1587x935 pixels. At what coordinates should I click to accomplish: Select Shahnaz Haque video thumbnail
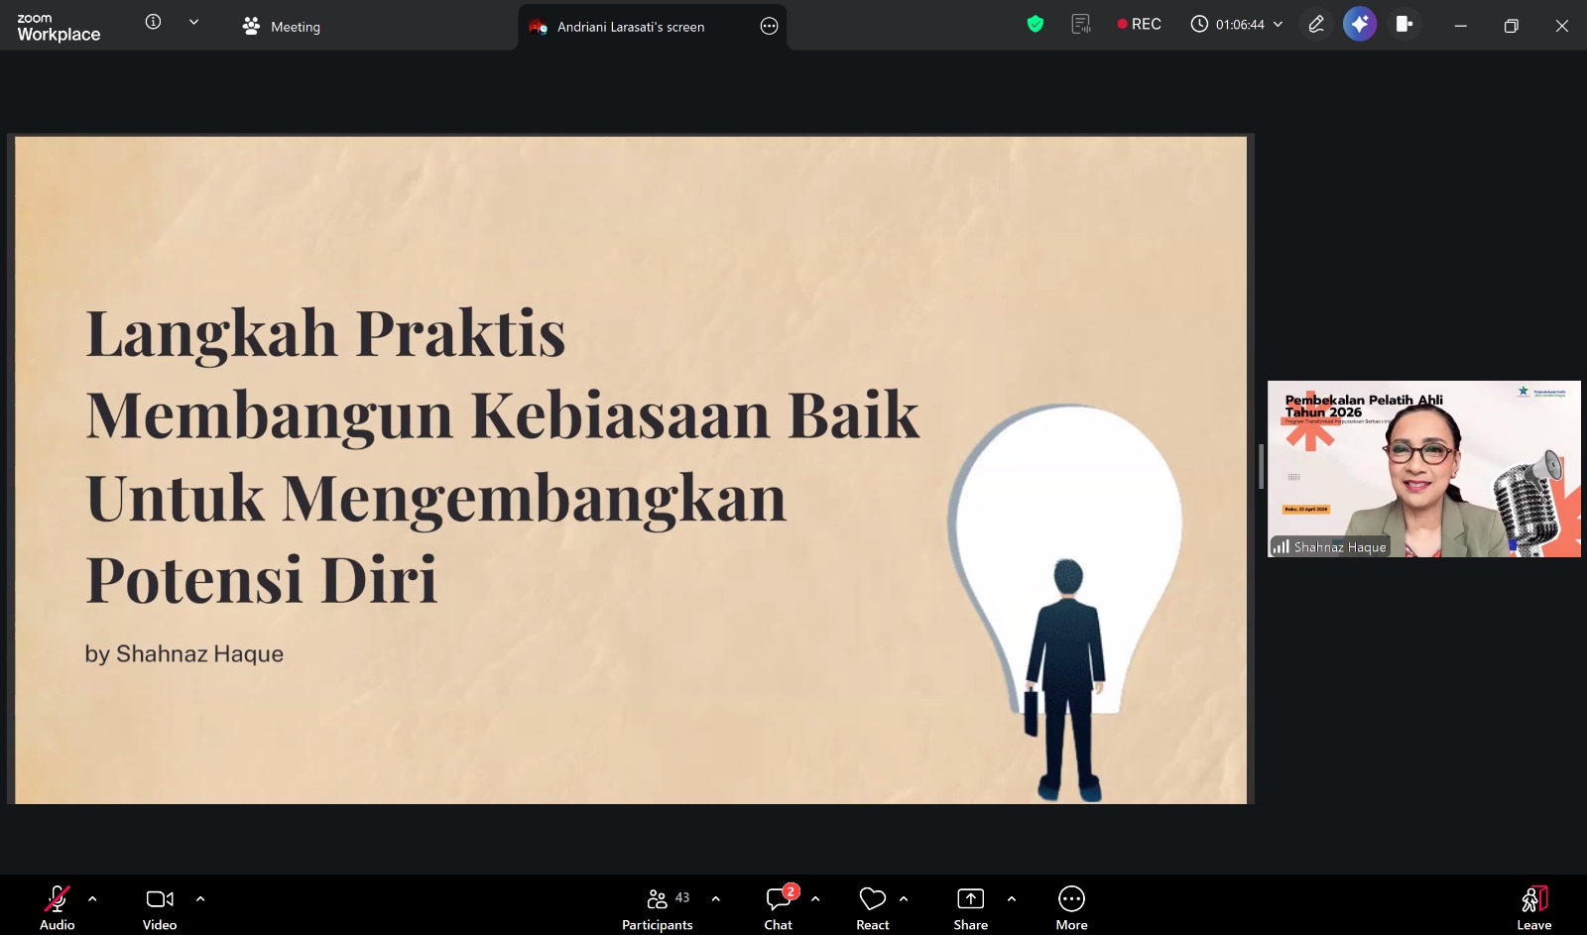(1423, 468)
